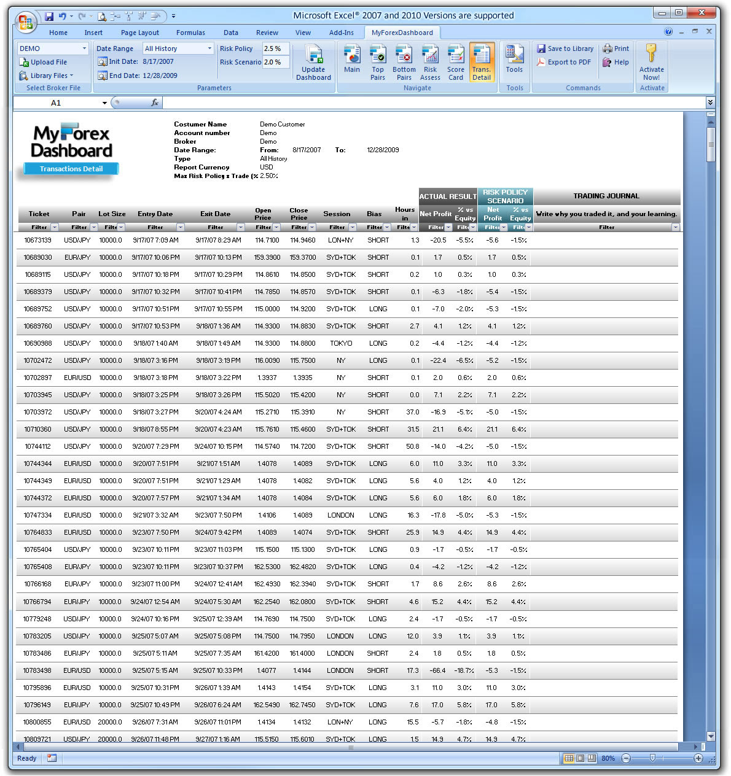This screenshot has height=776, width=731.
Task: Click the Transactions Detail banner button
Action: [71, 169]
